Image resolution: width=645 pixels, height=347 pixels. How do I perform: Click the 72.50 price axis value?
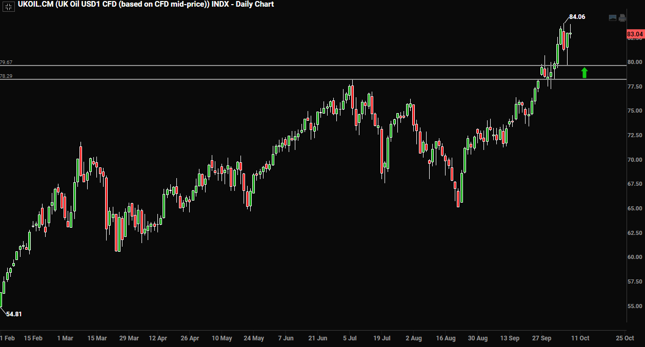click(635, 135)
